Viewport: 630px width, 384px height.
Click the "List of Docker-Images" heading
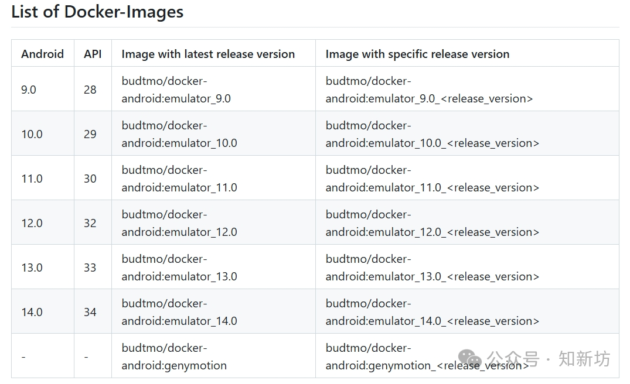(x=97, y=12)
